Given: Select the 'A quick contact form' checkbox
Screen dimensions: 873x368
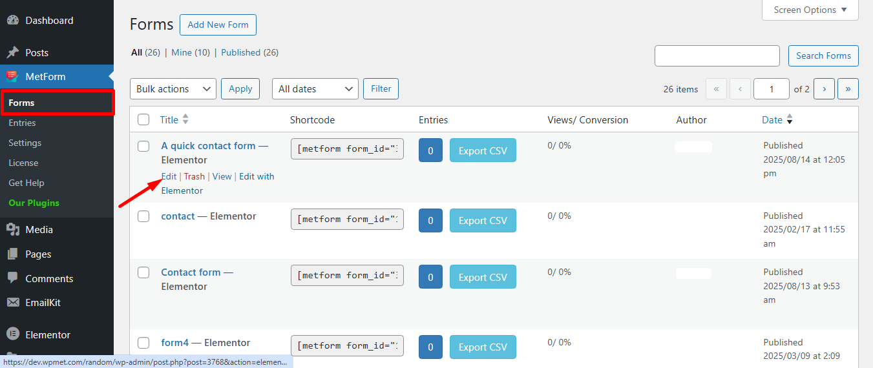Looking at the screenshot, I should pos(143,146).
